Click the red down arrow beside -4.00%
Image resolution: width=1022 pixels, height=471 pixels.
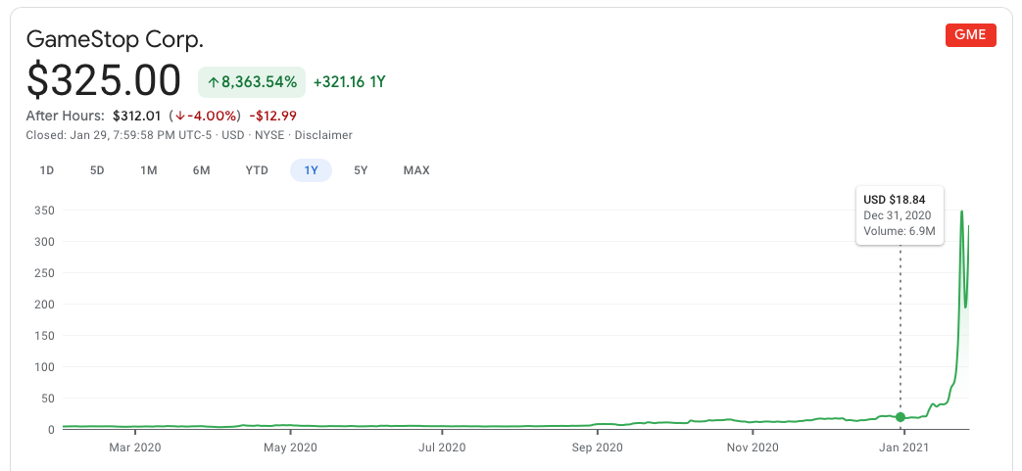[x=180, y=116]
